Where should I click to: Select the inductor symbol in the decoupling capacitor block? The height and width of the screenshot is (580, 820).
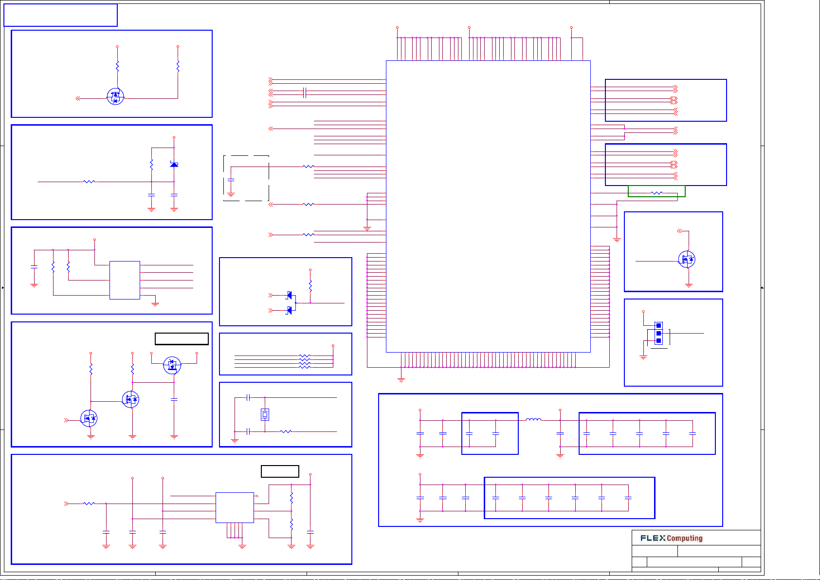(533, 419)
